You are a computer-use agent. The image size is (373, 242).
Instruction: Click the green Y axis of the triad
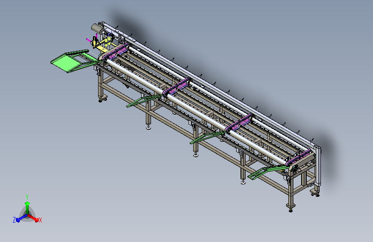27,207
